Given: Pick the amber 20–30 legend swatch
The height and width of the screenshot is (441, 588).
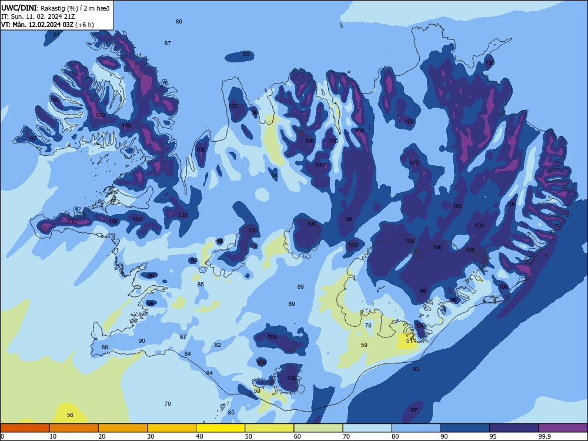Looking at the screenshot, I should 123,428.
